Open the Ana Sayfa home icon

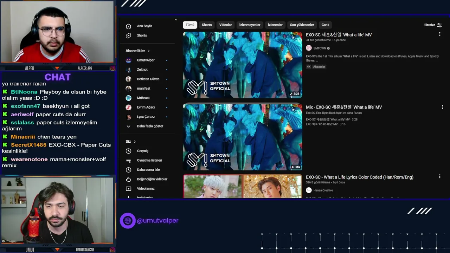click(x=128, y=26)
